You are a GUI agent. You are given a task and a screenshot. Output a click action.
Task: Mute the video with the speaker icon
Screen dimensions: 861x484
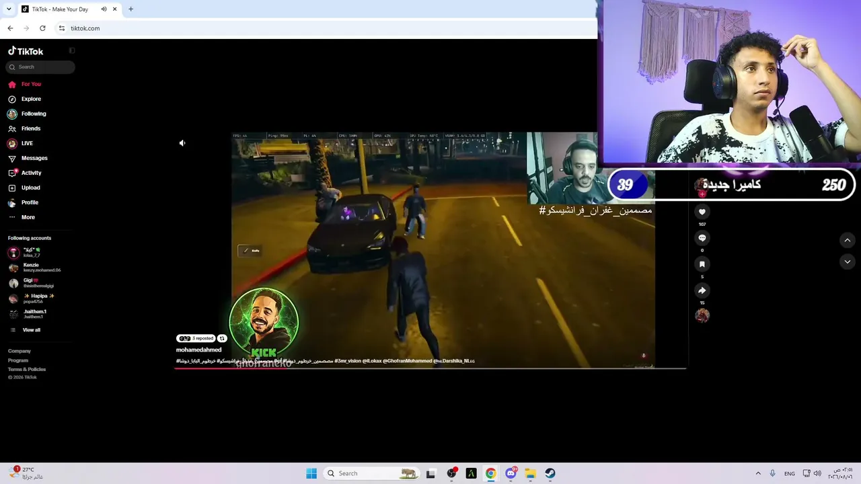click(182, 143)
